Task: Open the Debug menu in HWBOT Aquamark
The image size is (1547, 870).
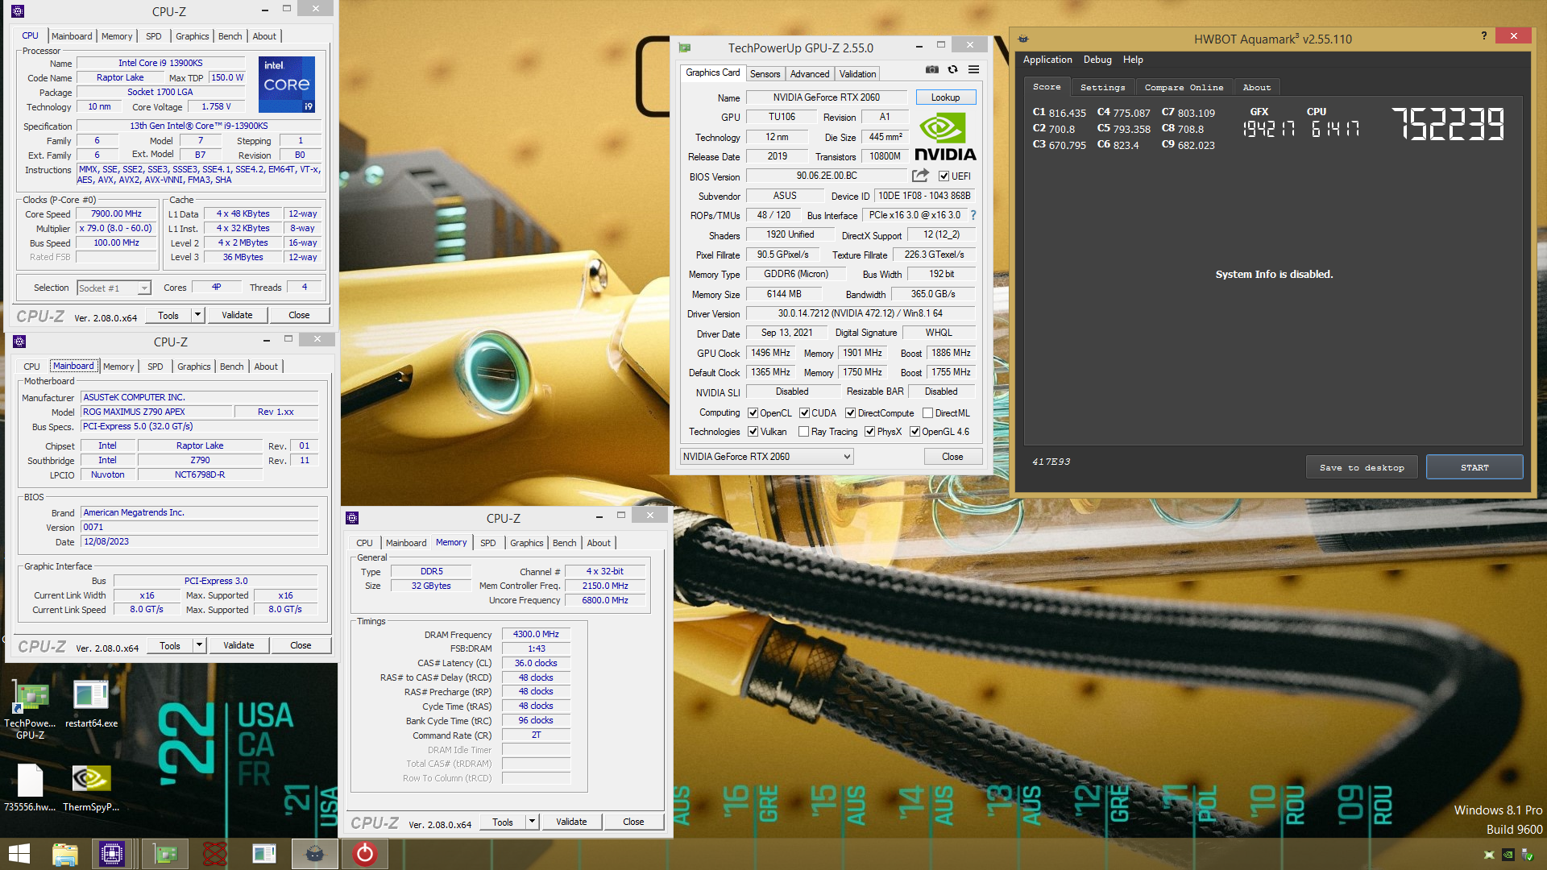Action: click(x=1097, y=60)
